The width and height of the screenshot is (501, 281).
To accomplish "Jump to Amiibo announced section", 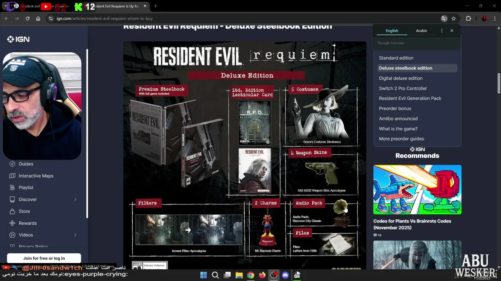I will pos(398,119).
